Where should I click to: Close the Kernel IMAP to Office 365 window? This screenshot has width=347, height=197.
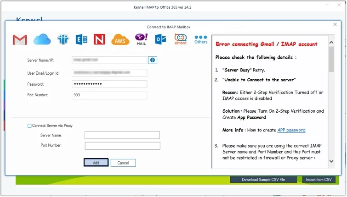pos(339,5)
